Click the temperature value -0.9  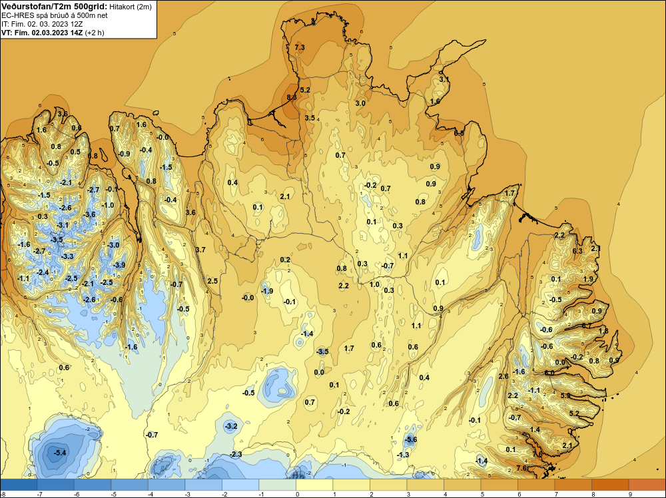pyautogui.click(x=124, y=154)
